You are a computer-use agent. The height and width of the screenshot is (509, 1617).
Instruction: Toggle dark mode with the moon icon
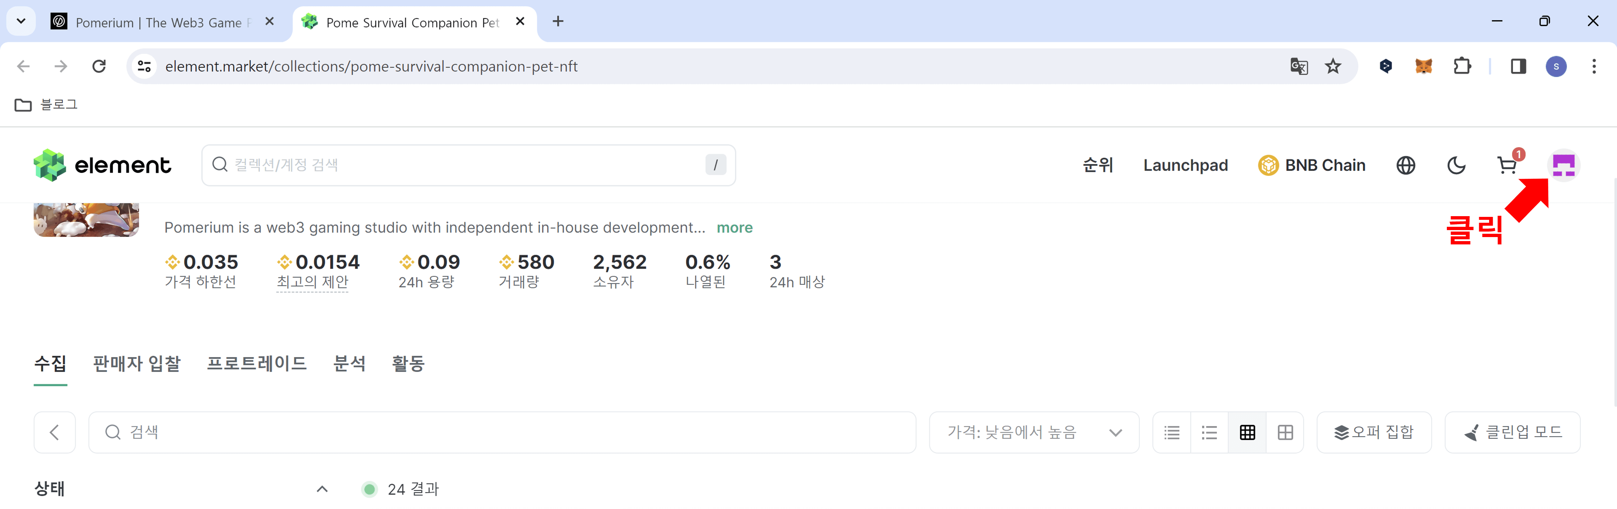pyautogui.click(x=1457, y=165)
